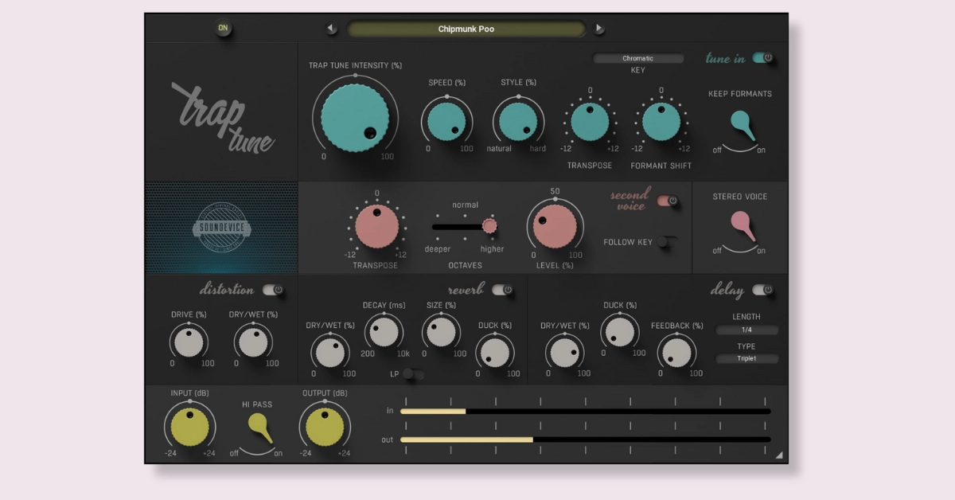Change the delay Type from Triplet
The image size is (955, 500).
[746, 359]
